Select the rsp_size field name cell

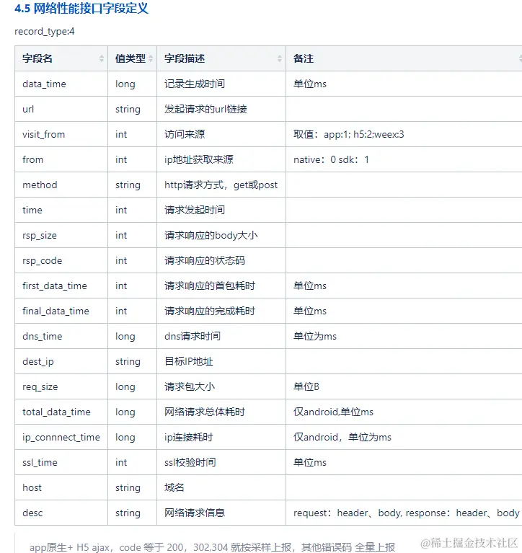click(61, 235)
